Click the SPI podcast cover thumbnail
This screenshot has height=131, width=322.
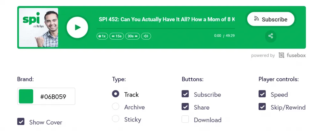[39, 27]
